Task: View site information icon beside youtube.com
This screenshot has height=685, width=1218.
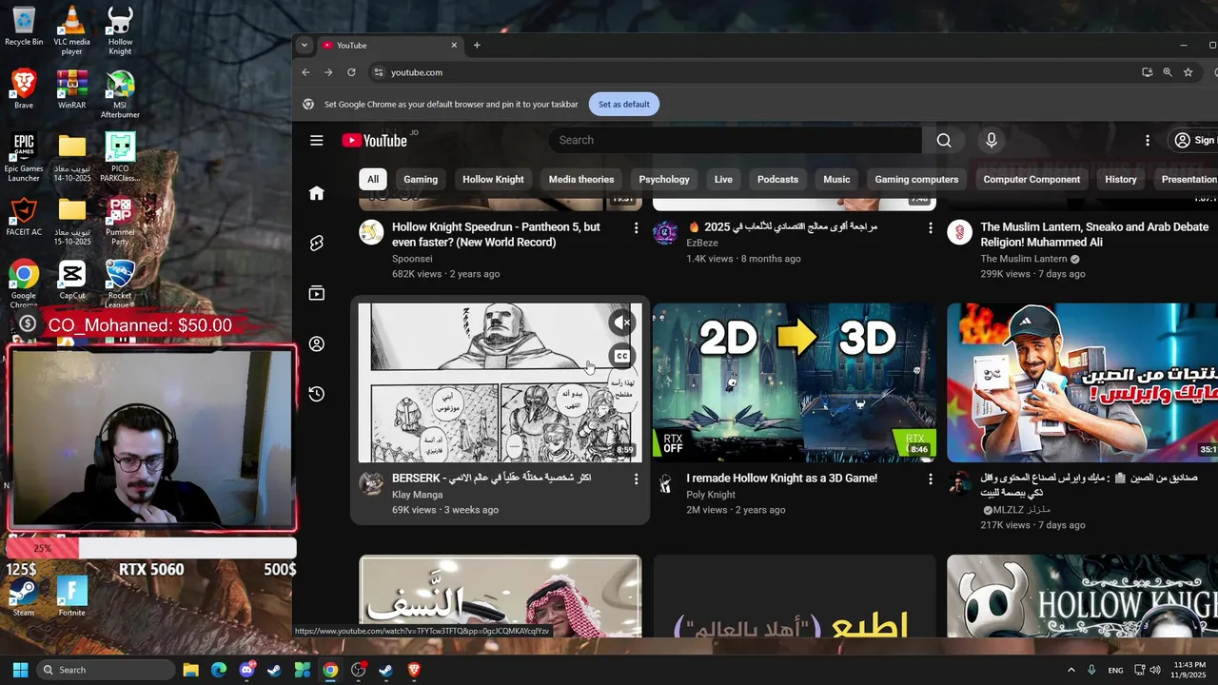Action: 378,72
